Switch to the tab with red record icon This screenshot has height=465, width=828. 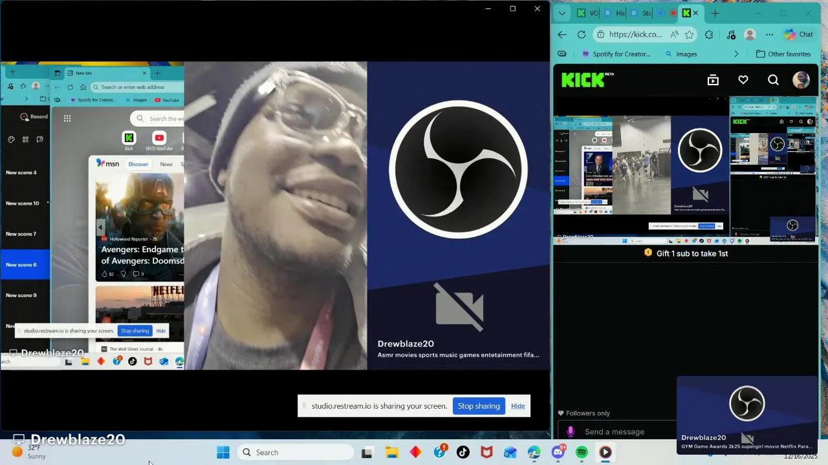coord(667,13)
